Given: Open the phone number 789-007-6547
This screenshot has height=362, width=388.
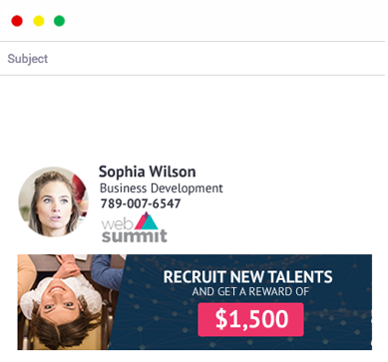Looking at the screenshot, I should (141, 203).
